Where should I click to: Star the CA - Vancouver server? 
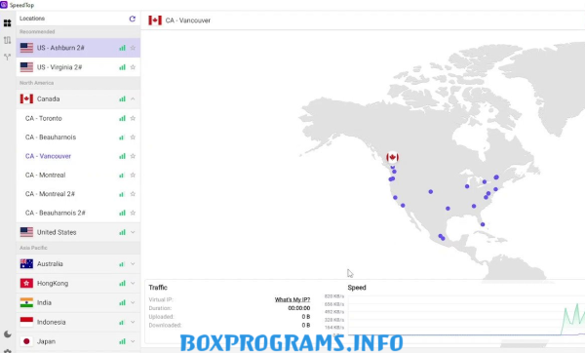pyautogui.click(x=133, y=156)
